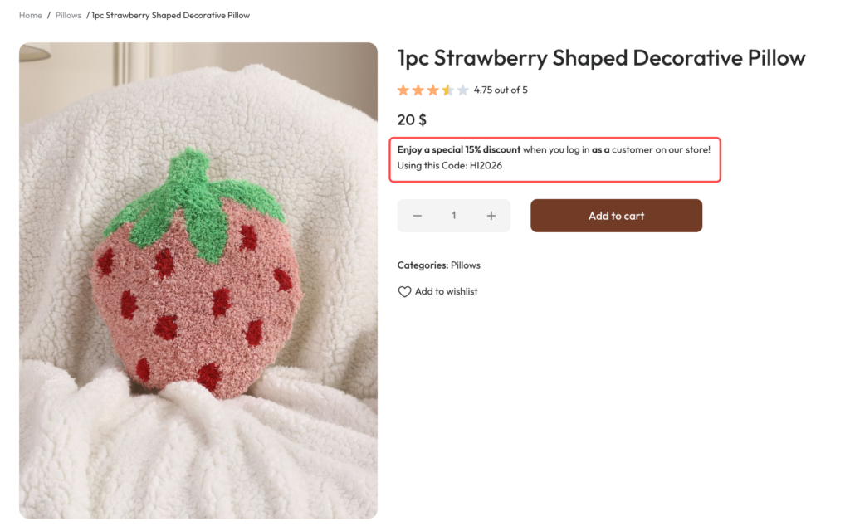Click the second star of the product rating
The width and height of the screenshot is (850, 531).
(x=419, y=90)
